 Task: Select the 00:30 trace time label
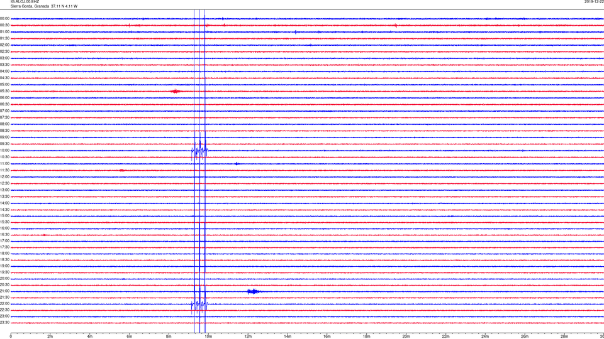[x=4, y=25]
